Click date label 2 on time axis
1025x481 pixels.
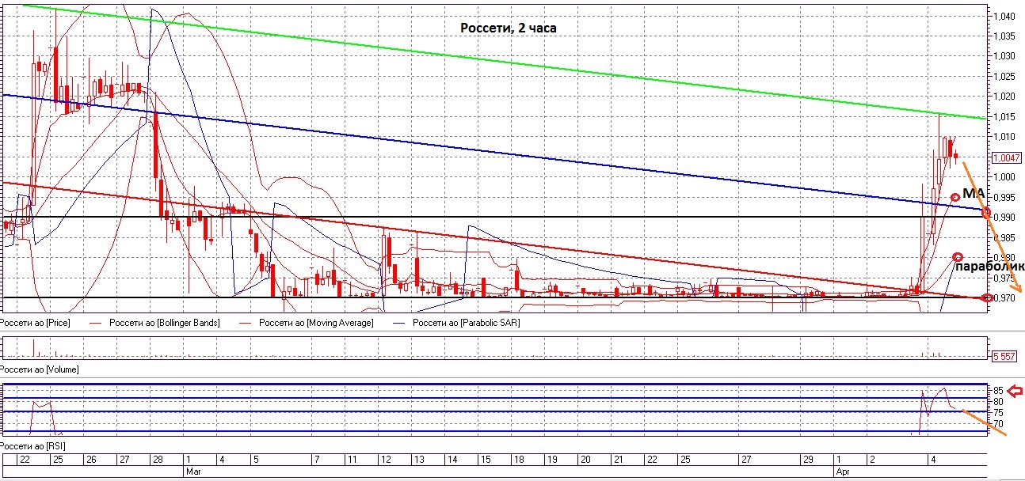872,460
